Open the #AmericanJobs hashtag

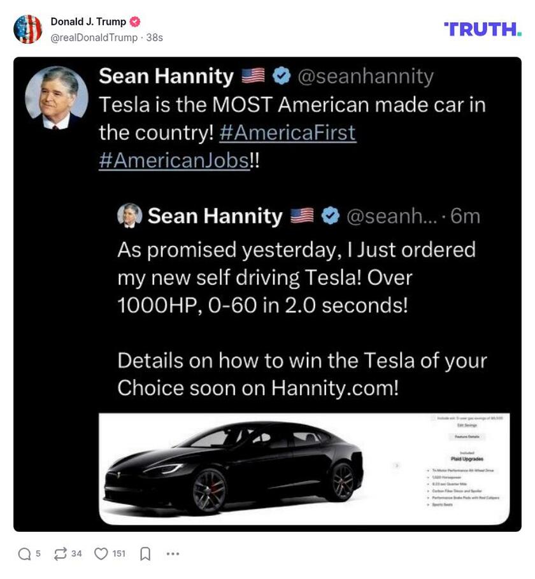173,161
